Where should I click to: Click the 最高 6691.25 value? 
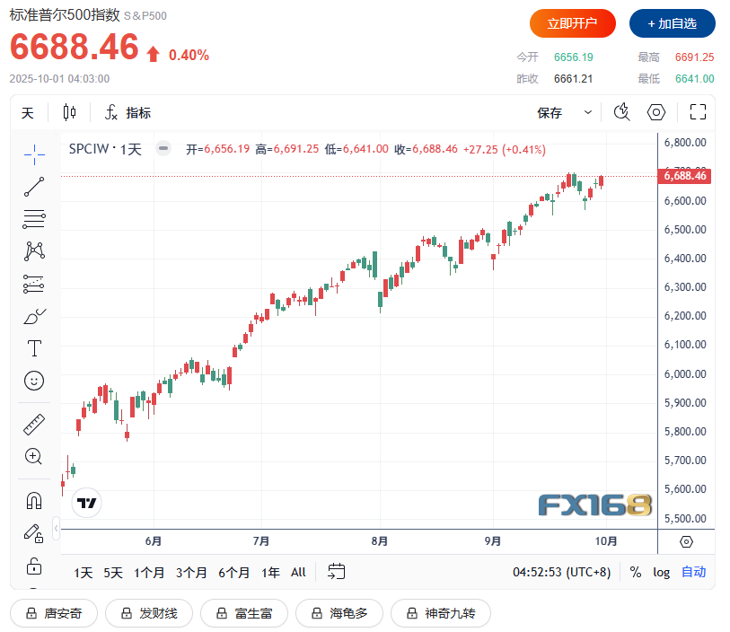695,57
